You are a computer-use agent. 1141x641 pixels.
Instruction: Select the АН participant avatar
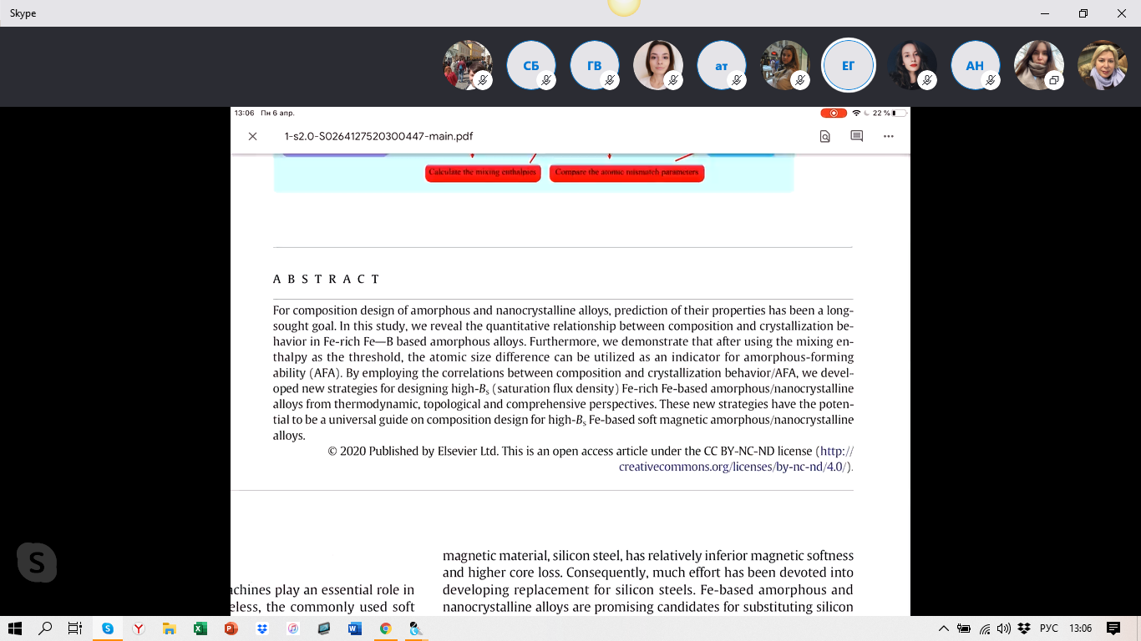[x=975, y=65]
